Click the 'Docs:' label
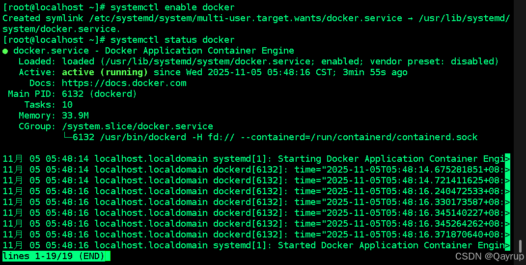This screenshot has width=526, height=265. tap(42, 83)
